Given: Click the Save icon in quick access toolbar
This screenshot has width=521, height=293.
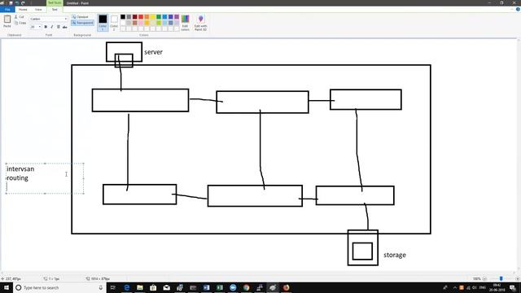Looking at the screenshot, I should click(11, 3).
